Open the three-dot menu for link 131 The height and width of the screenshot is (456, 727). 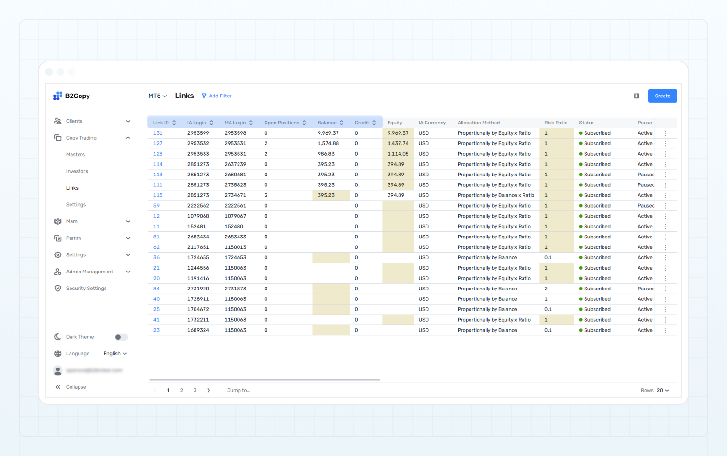click(x=665, y=133)
